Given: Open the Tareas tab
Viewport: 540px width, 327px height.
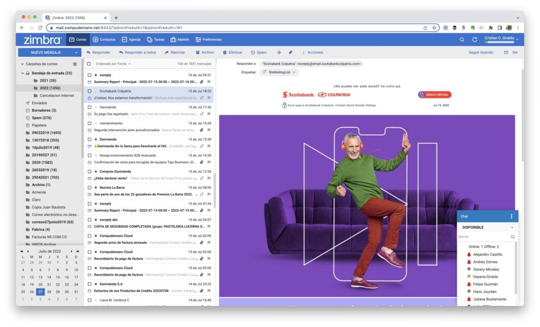Looking at the screenshot, I should 156,39.
